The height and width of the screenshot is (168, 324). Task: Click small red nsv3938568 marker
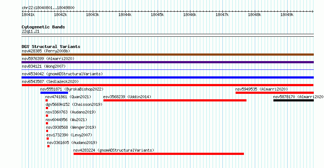tap(47, 131)
